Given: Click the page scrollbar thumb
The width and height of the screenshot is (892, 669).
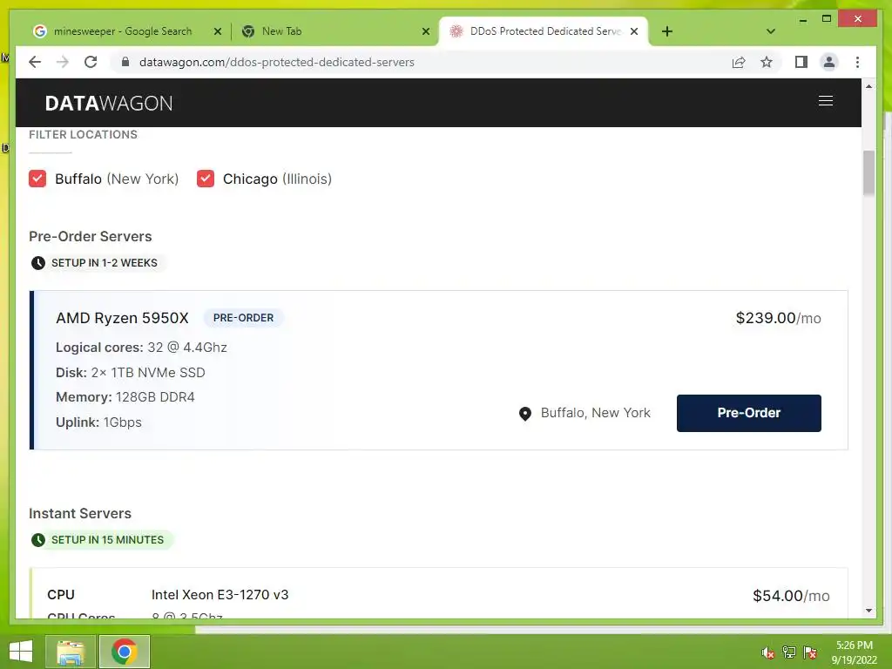Looking at the screenshot, I should [868, 173].
